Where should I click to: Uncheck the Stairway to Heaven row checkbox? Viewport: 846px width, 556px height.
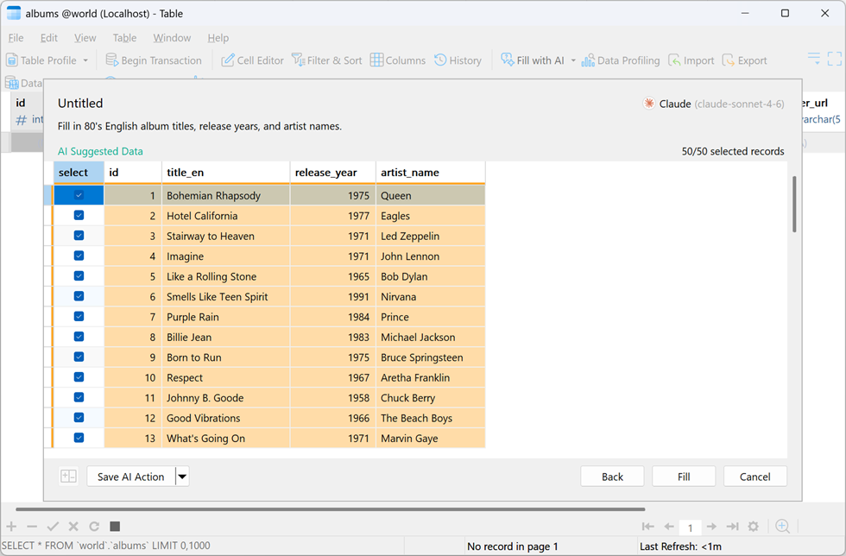coord(79,236)
